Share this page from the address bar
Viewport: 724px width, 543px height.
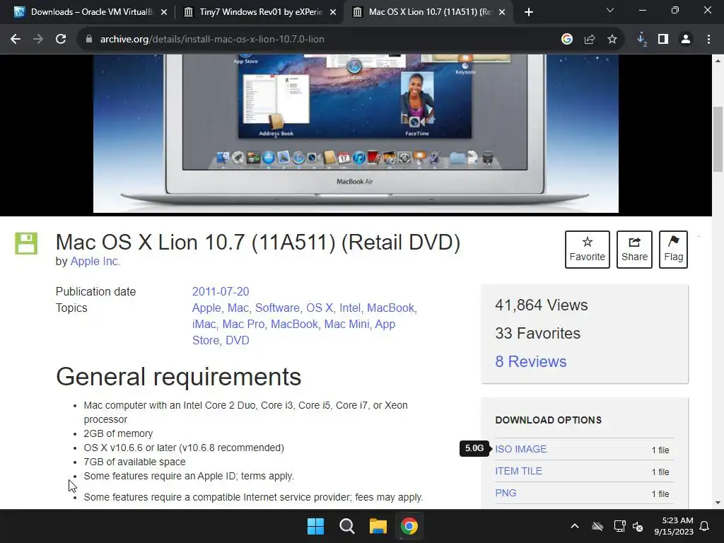coord(590,40)
